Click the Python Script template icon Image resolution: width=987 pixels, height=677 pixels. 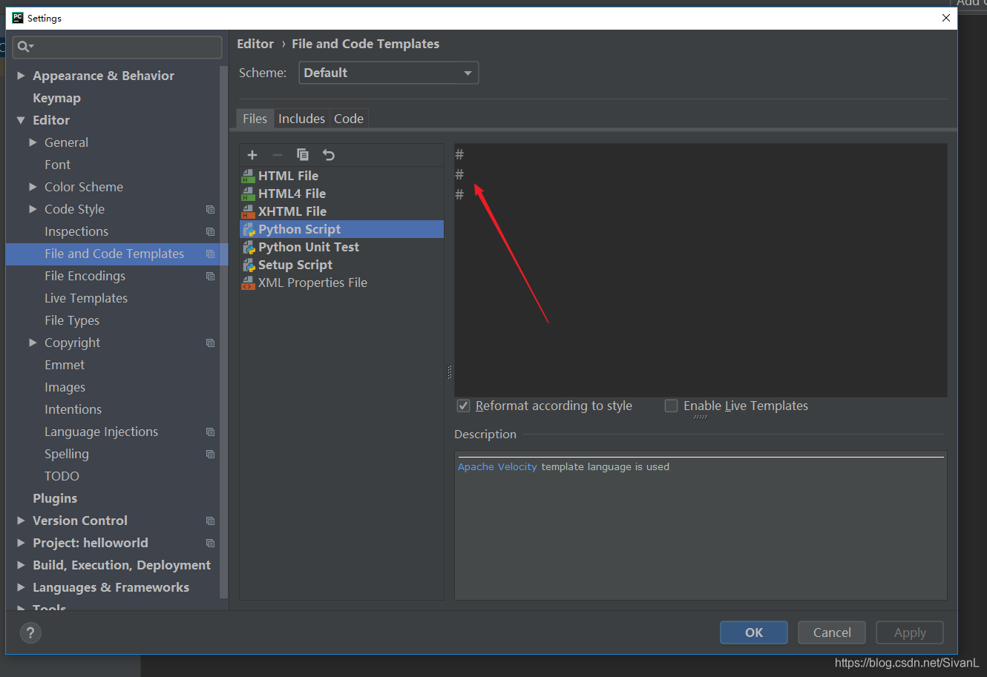coord(249,229)
